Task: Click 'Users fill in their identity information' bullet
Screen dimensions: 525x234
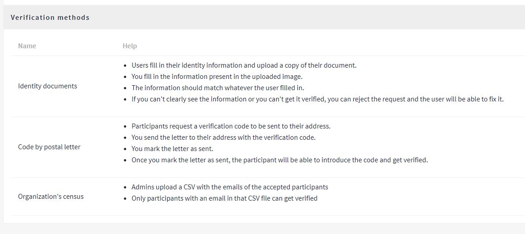Action: tap(244, 65)
